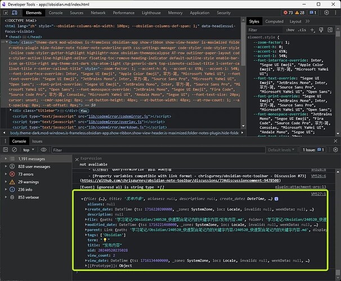Toggle the device toolbar icon

(15, 12)
